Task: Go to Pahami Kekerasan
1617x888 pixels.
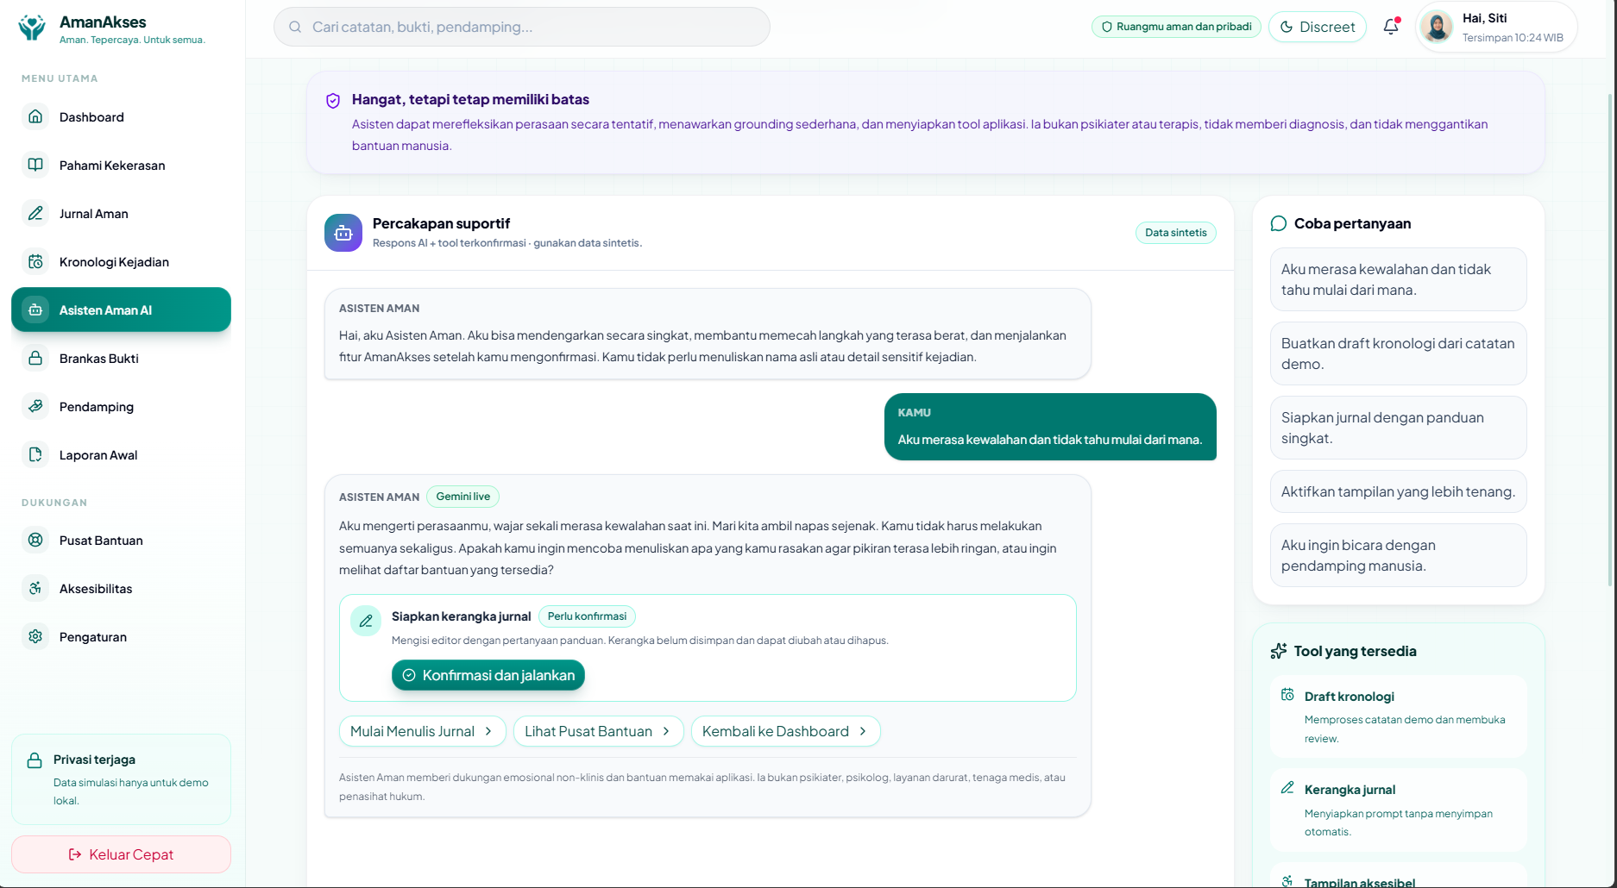Action: click(x=121, y=165)
